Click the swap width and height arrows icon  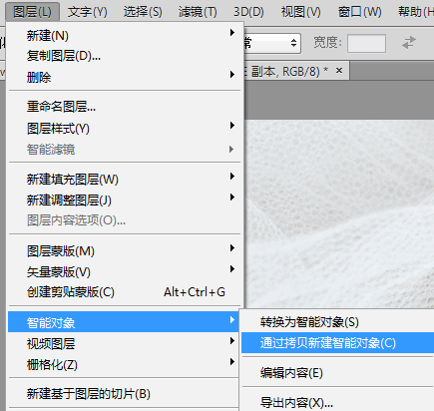pos(409,43)
